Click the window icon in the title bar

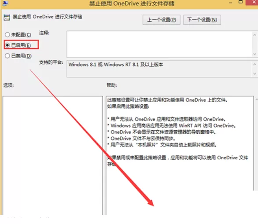[5, 4]
